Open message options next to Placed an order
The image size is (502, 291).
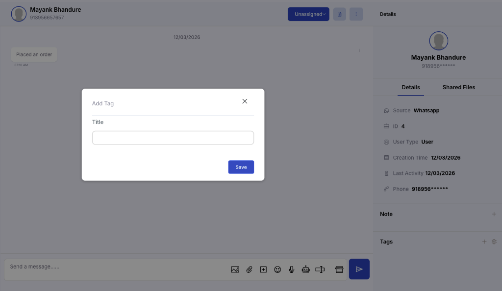[359, 50]
